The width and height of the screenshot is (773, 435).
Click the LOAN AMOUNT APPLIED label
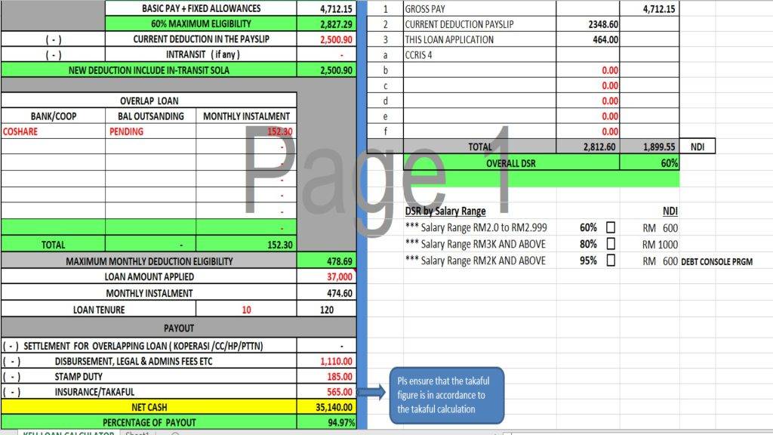click(149, 276)
